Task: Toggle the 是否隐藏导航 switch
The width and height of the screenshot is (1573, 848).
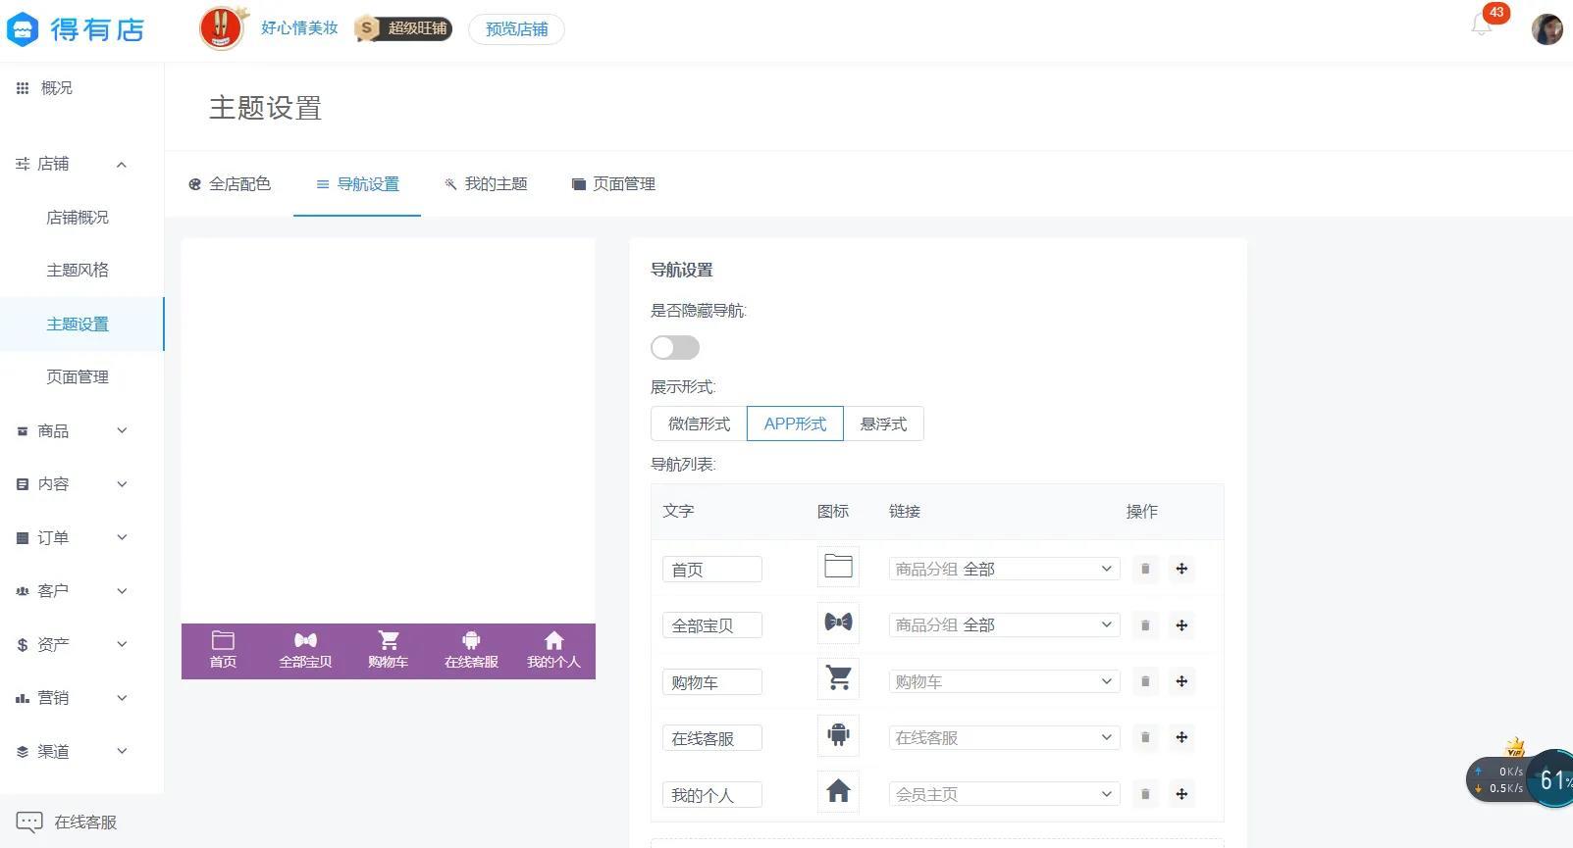Action: [x=675, y=348]
